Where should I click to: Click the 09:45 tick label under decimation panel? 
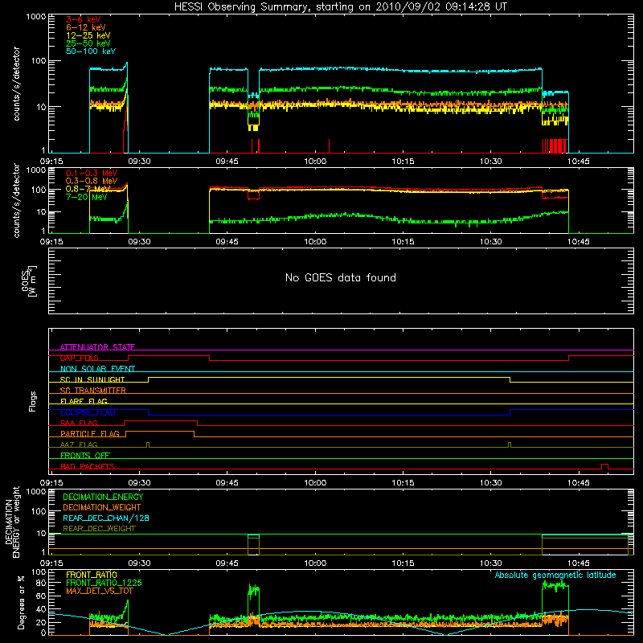click(x=227, y=563)
